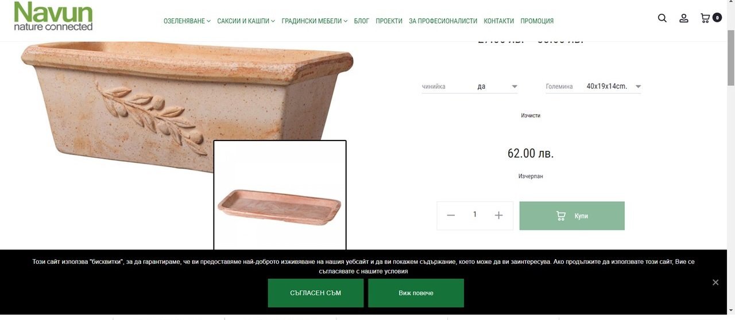Select the terracotta saucer thumbnail image
Viewport: 735px width, 320px height.
tap(280, 195)
